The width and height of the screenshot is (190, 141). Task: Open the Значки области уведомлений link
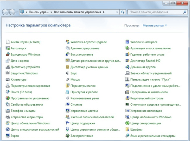point(151,73)
